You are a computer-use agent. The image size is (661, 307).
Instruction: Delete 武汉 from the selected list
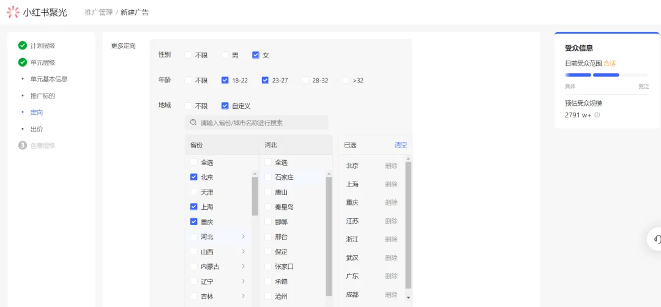pos(391,257)
